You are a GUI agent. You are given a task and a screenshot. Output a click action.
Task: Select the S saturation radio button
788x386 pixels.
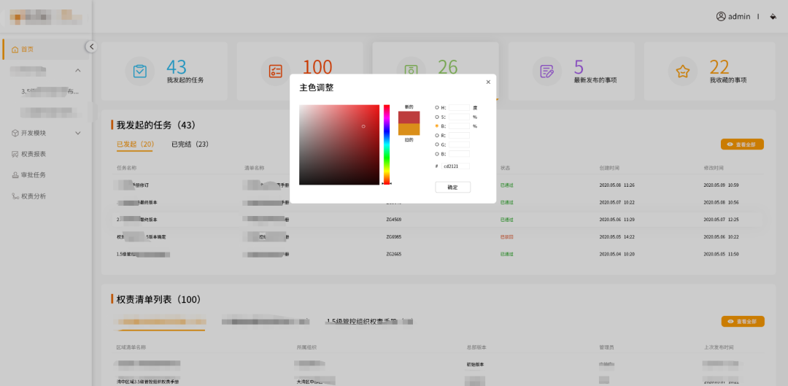point(437,117)
